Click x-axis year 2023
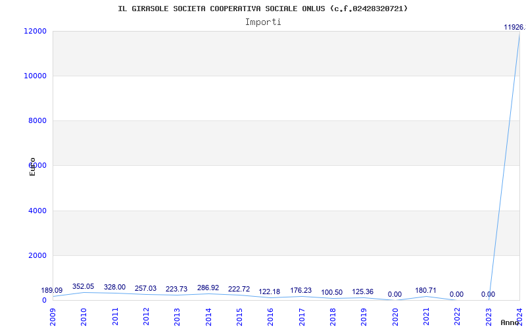 (x=489, y=317)
